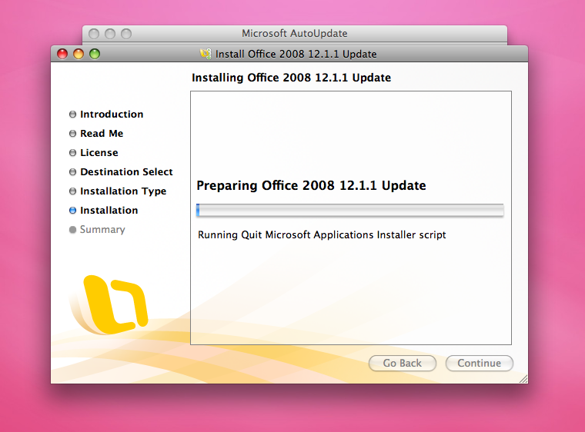
Task: Select the active Installation step
Action: [x=104, y=210]
